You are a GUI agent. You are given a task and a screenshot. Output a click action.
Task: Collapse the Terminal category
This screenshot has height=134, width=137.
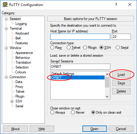point(6,28)
